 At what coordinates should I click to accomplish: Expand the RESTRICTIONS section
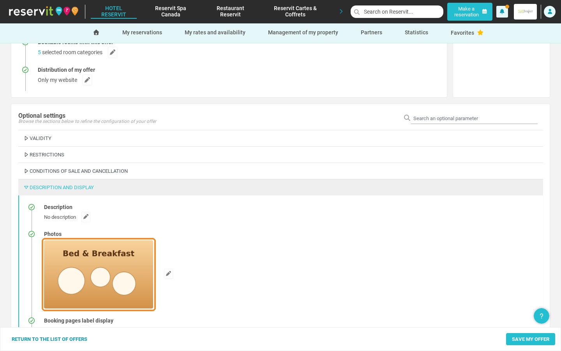(x=280, y=155)
